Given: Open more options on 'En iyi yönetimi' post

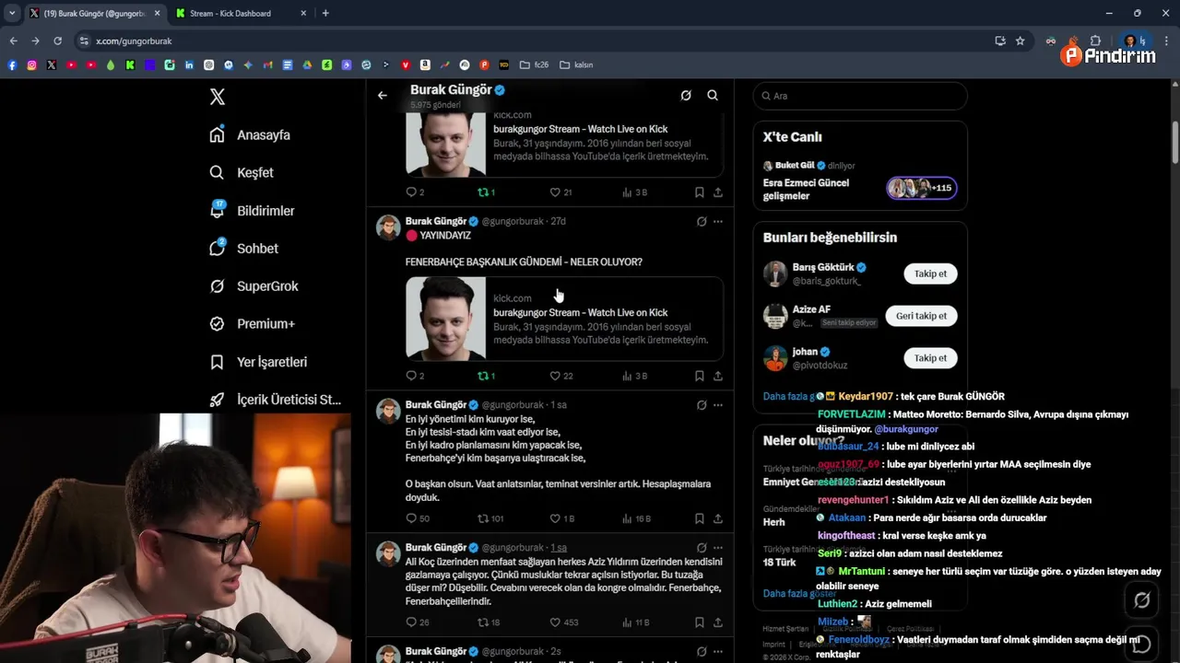Looking at the screenshot, I should [718, 405].
